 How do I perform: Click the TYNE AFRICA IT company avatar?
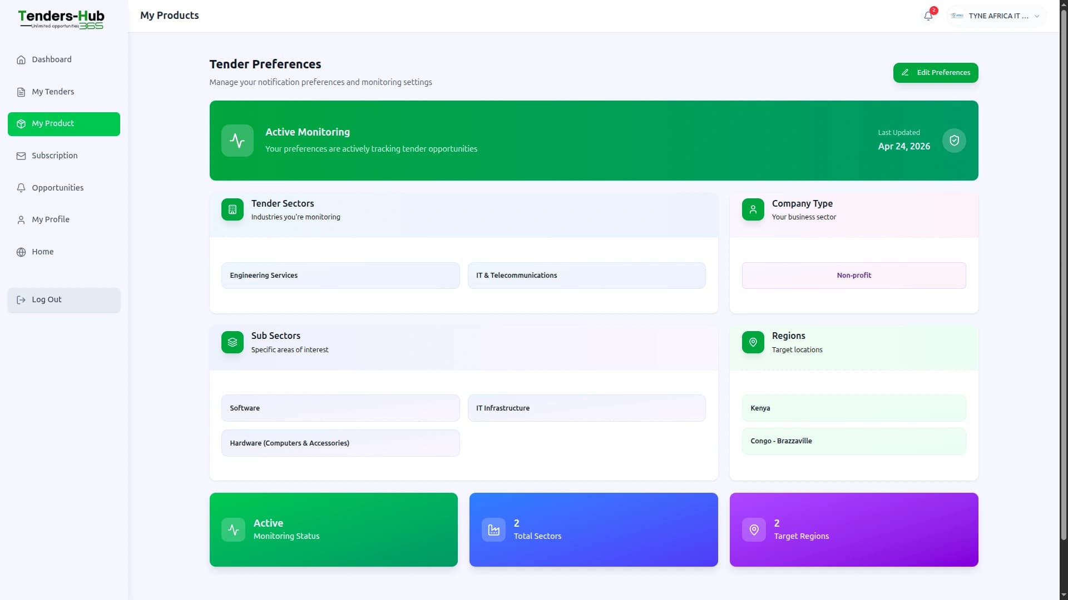(x=957, y=16)
